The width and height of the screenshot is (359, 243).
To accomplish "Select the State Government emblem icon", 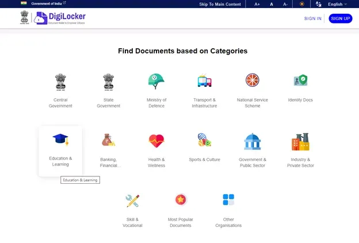I will [x=108, y=81].
